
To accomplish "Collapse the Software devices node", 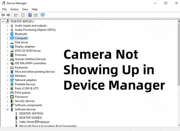I will coord(7,109).
